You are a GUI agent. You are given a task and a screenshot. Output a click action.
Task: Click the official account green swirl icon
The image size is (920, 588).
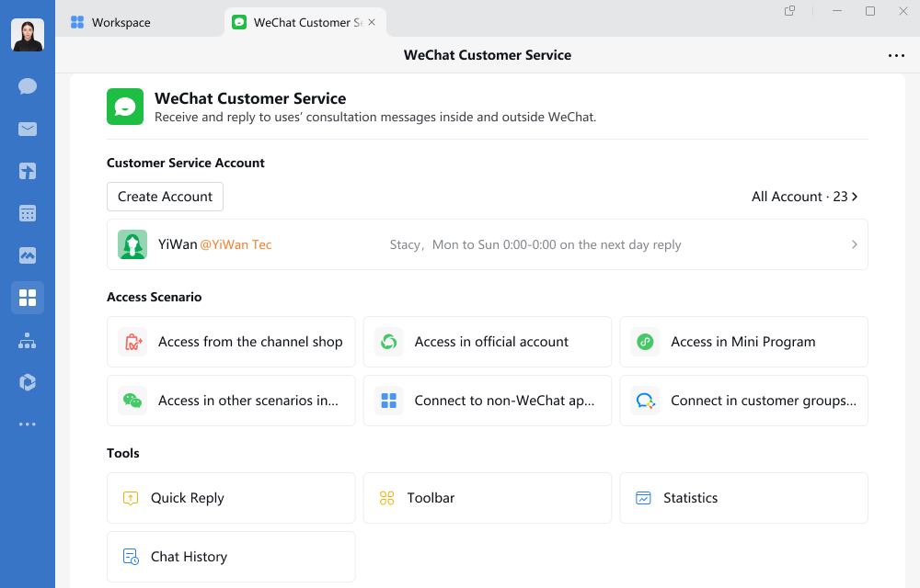click(389, 342)
